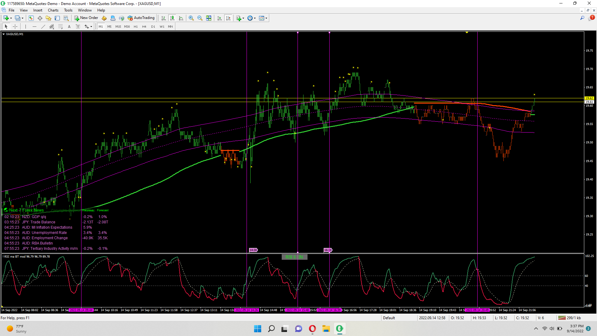Toggle chart Auto Scroll
The image size is (597, 336).
220,18
